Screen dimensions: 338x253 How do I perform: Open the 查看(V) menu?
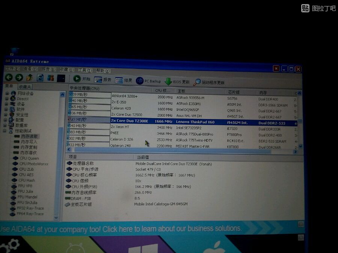tap(31, 69)
